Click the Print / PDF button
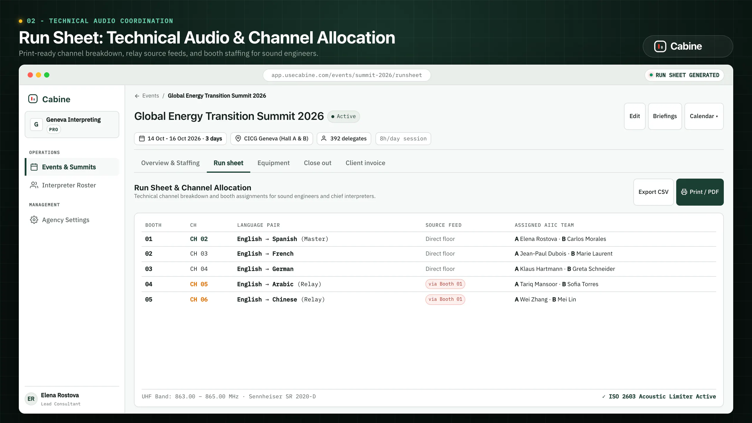 700,192
